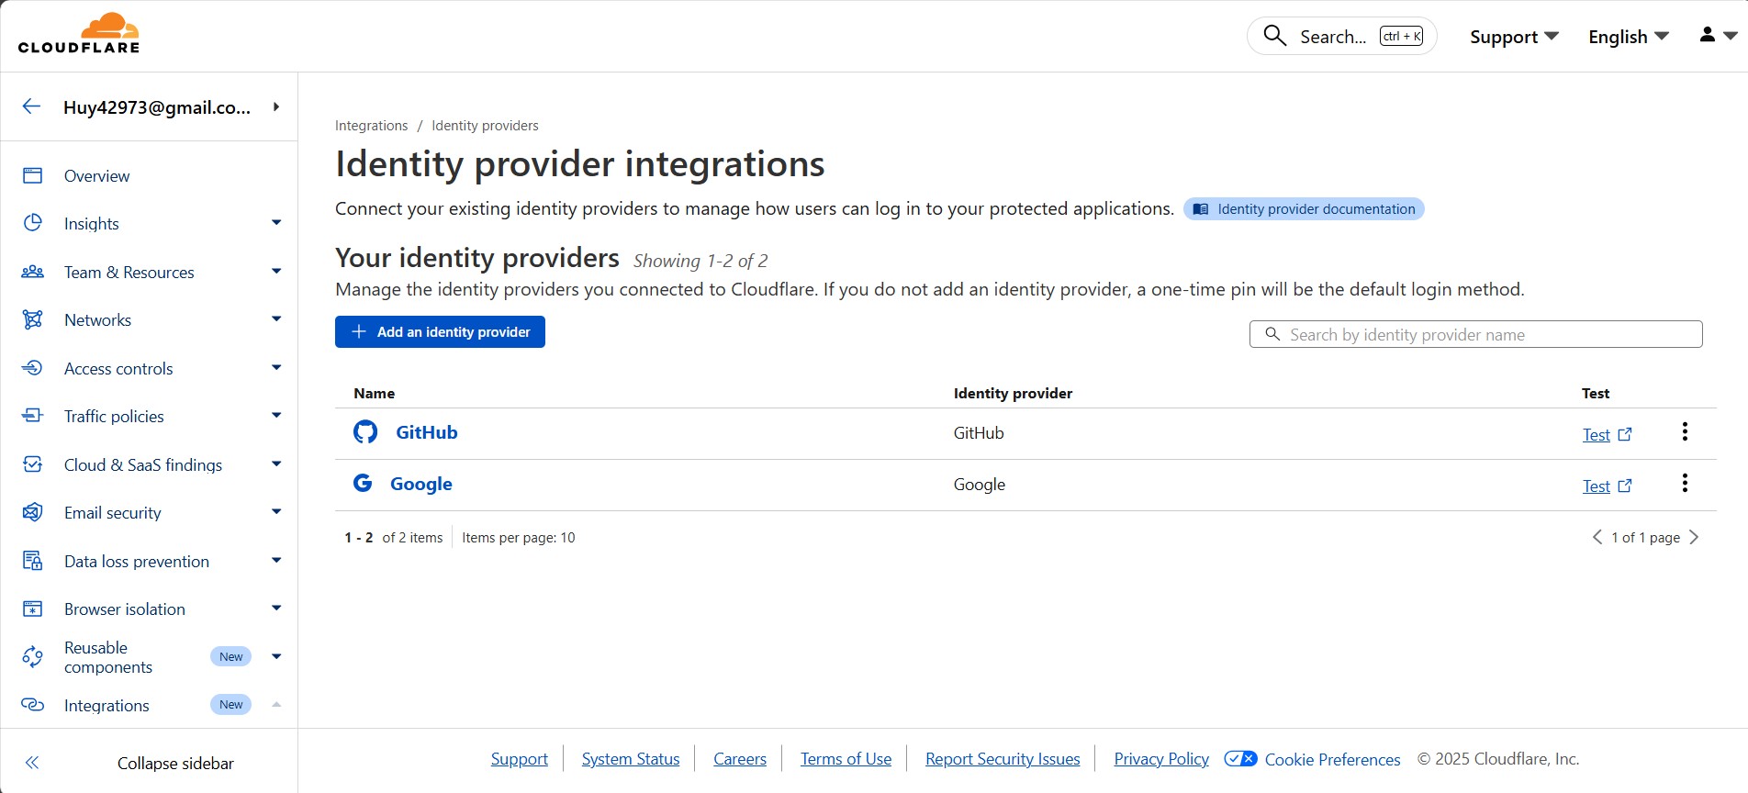Select Overview in the sidebar
This screenshot has width=1748, height=793.
pyautogui.click(x=96, y=176)
